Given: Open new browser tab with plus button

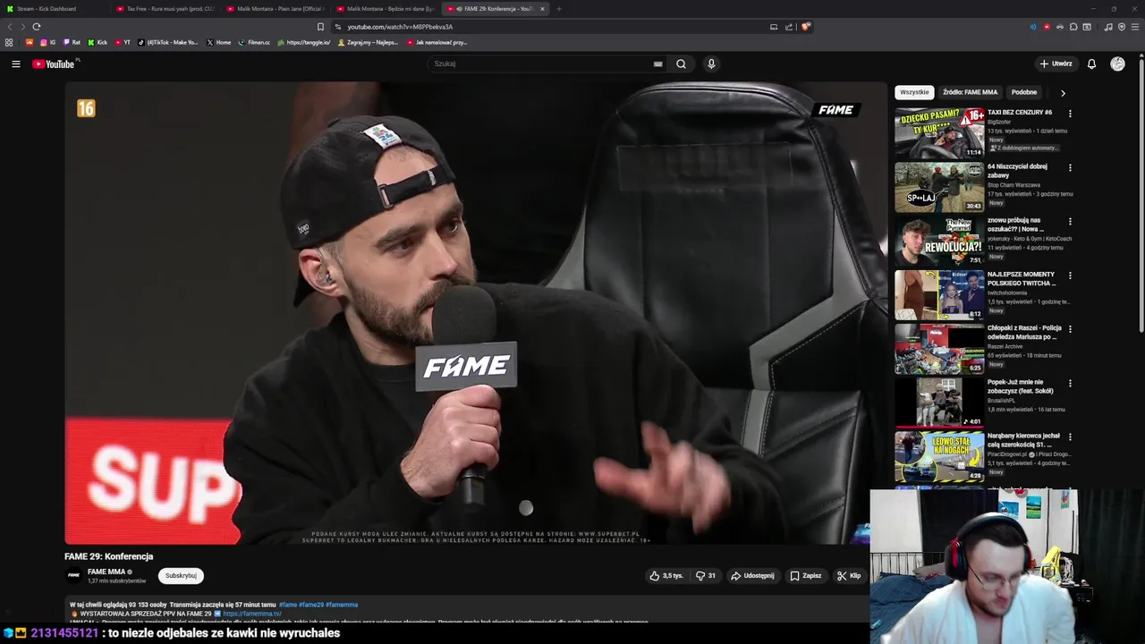Looking at the screenshot, I should [x=558, y=9].
